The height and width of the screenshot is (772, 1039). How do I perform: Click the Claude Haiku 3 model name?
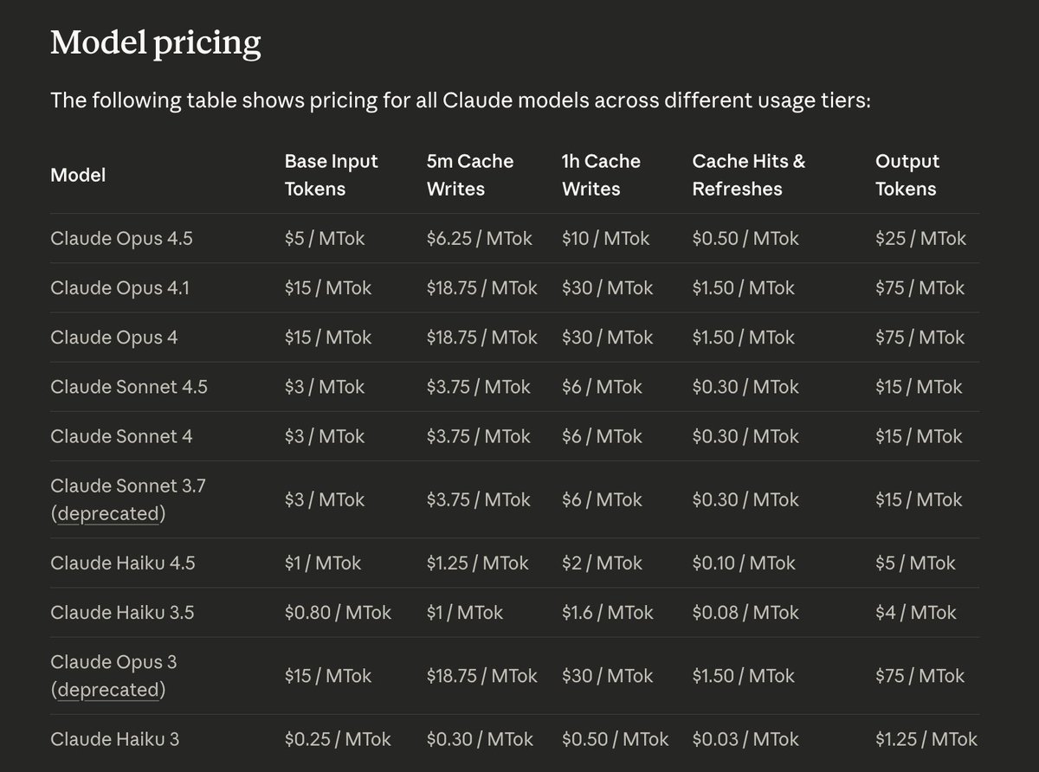coord(115,739)
